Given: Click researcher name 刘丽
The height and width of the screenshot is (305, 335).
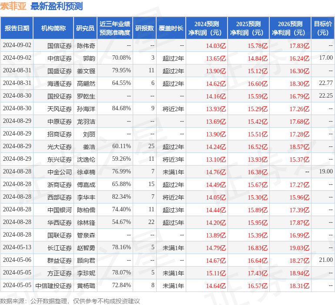Looking at the screenshot, I should (x=89, y=134).
